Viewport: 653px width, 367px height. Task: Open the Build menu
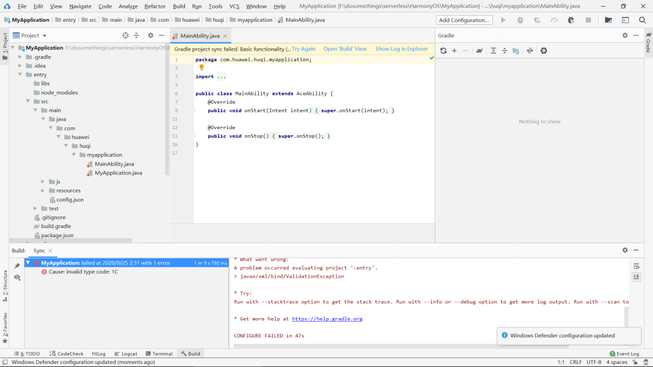[179, 6]
